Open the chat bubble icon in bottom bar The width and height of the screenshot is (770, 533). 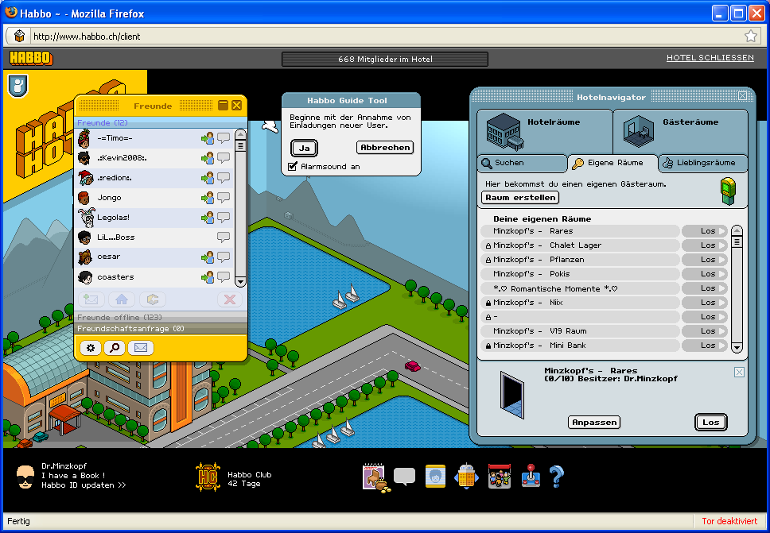pos(405,477)
